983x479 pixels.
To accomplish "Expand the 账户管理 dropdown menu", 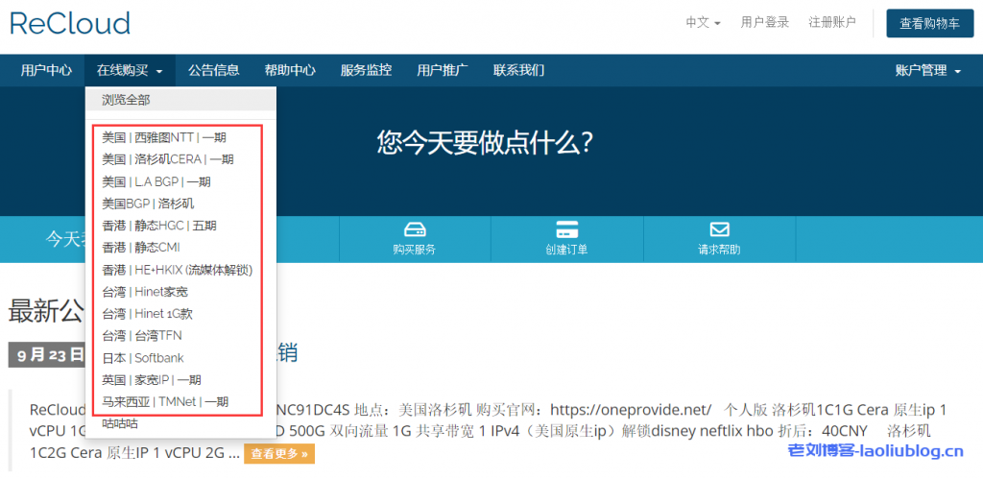I will pos(927,70).
